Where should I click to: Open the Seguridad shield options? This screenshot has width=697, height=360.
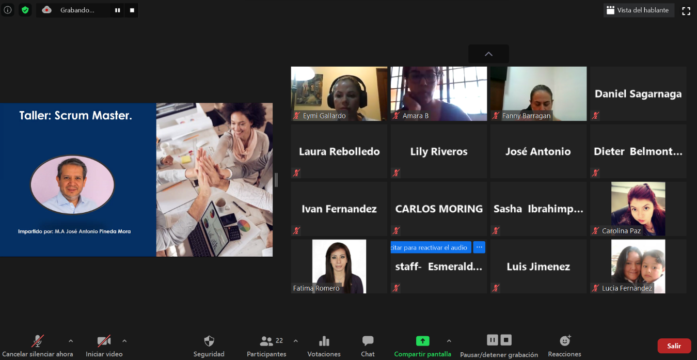[209, 346]
